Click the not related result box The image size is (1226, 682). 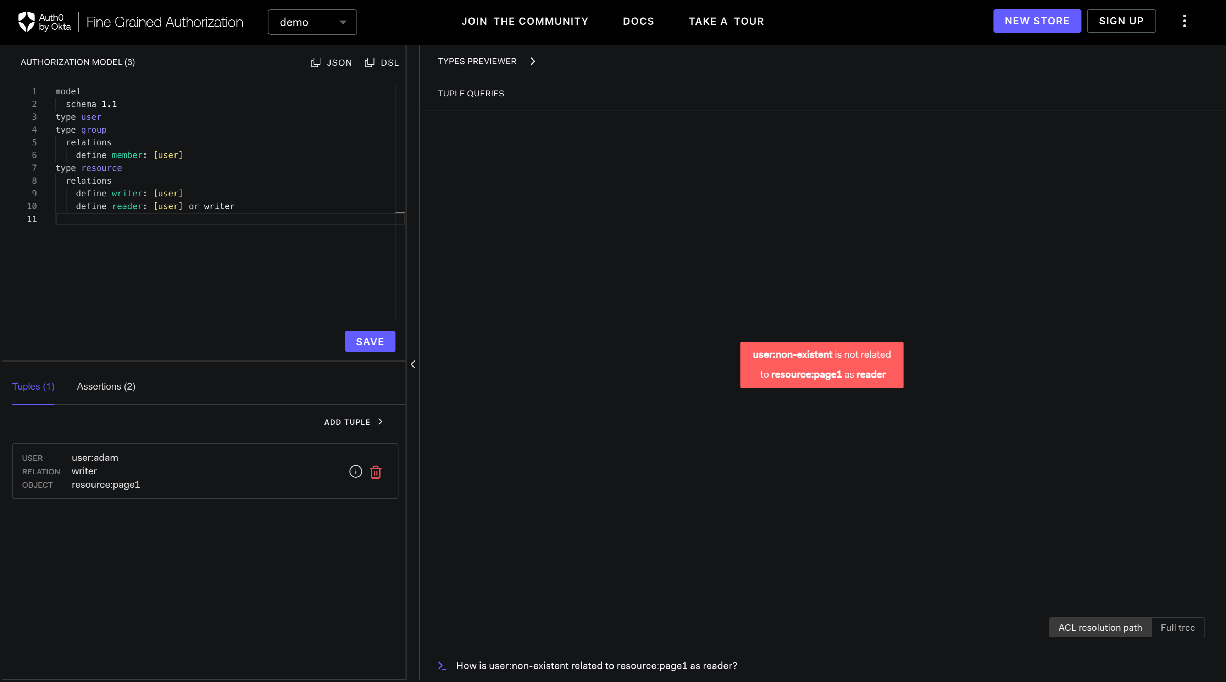(x=821, y=365)
